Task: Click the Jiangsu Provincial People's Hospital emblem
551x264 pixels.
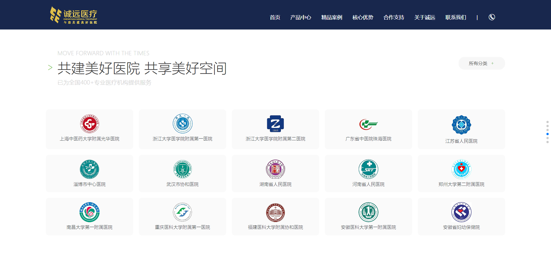Action: click(461, 125)
